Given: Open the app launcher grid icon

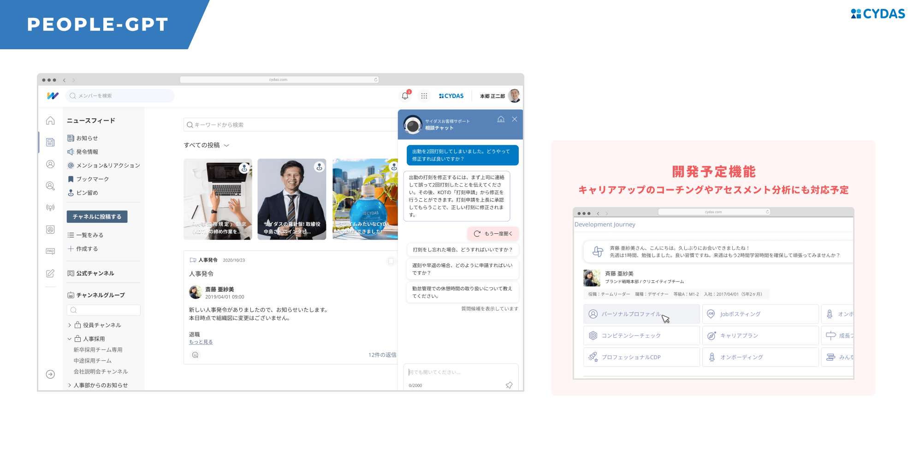Looking at the screenshot, I should pos(424,96).
